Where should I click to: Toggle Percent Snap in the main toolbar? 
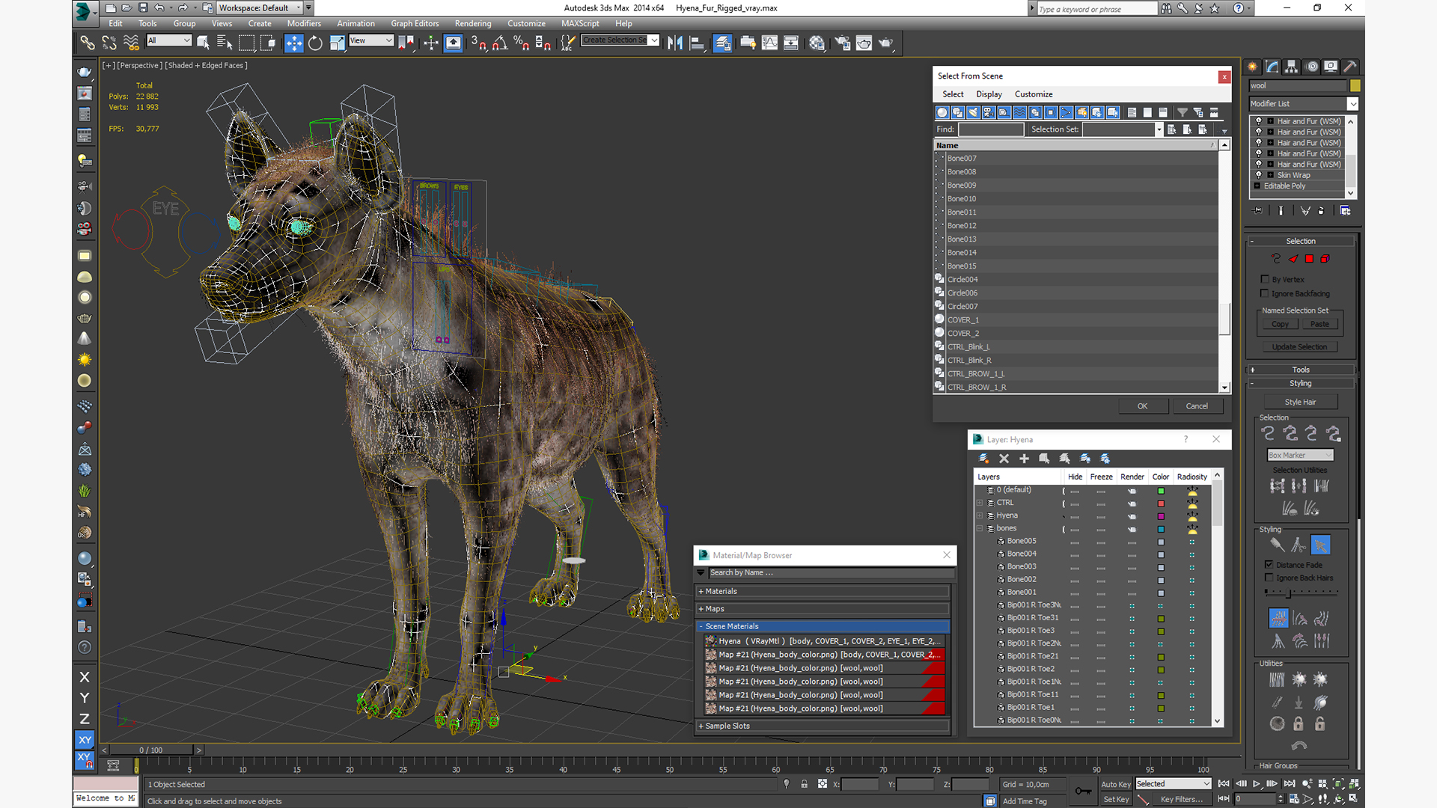pyautogui.click(x=522, y=43)
